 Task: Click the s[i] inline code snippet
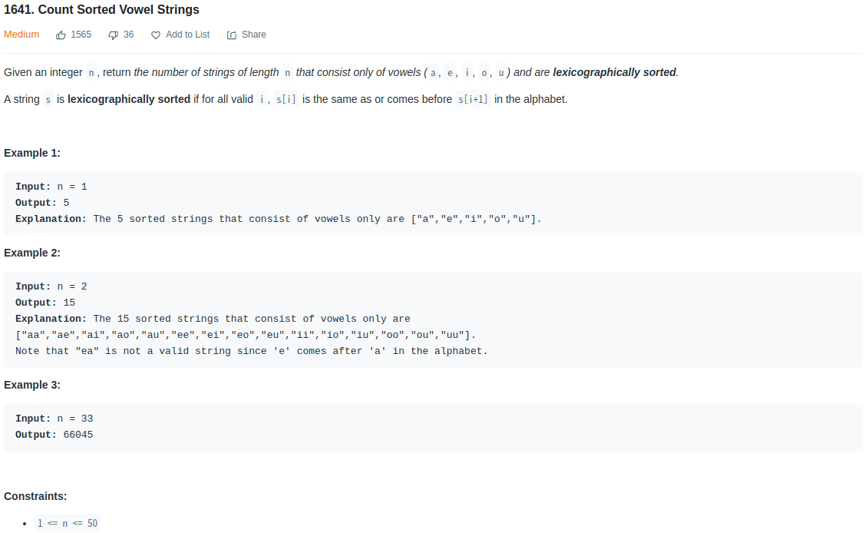285,100
